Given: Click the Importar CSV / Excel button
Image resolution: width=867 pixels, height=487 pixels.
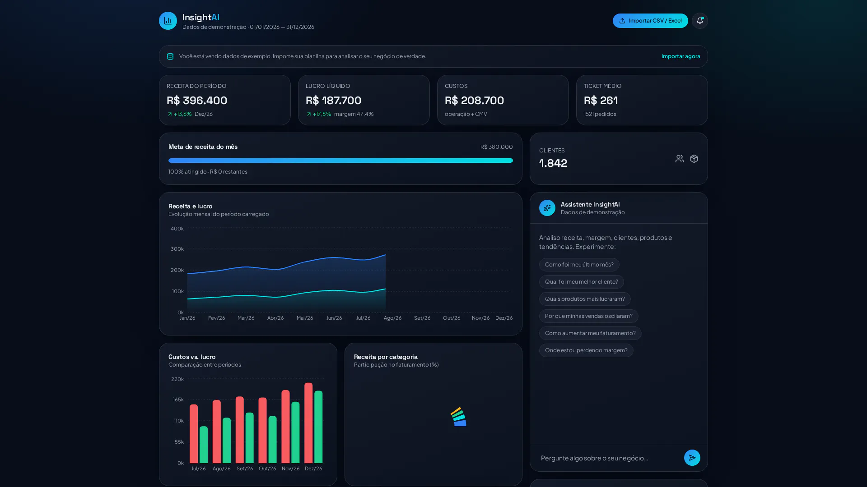Looking at the screenshot, I should point(650,21).
